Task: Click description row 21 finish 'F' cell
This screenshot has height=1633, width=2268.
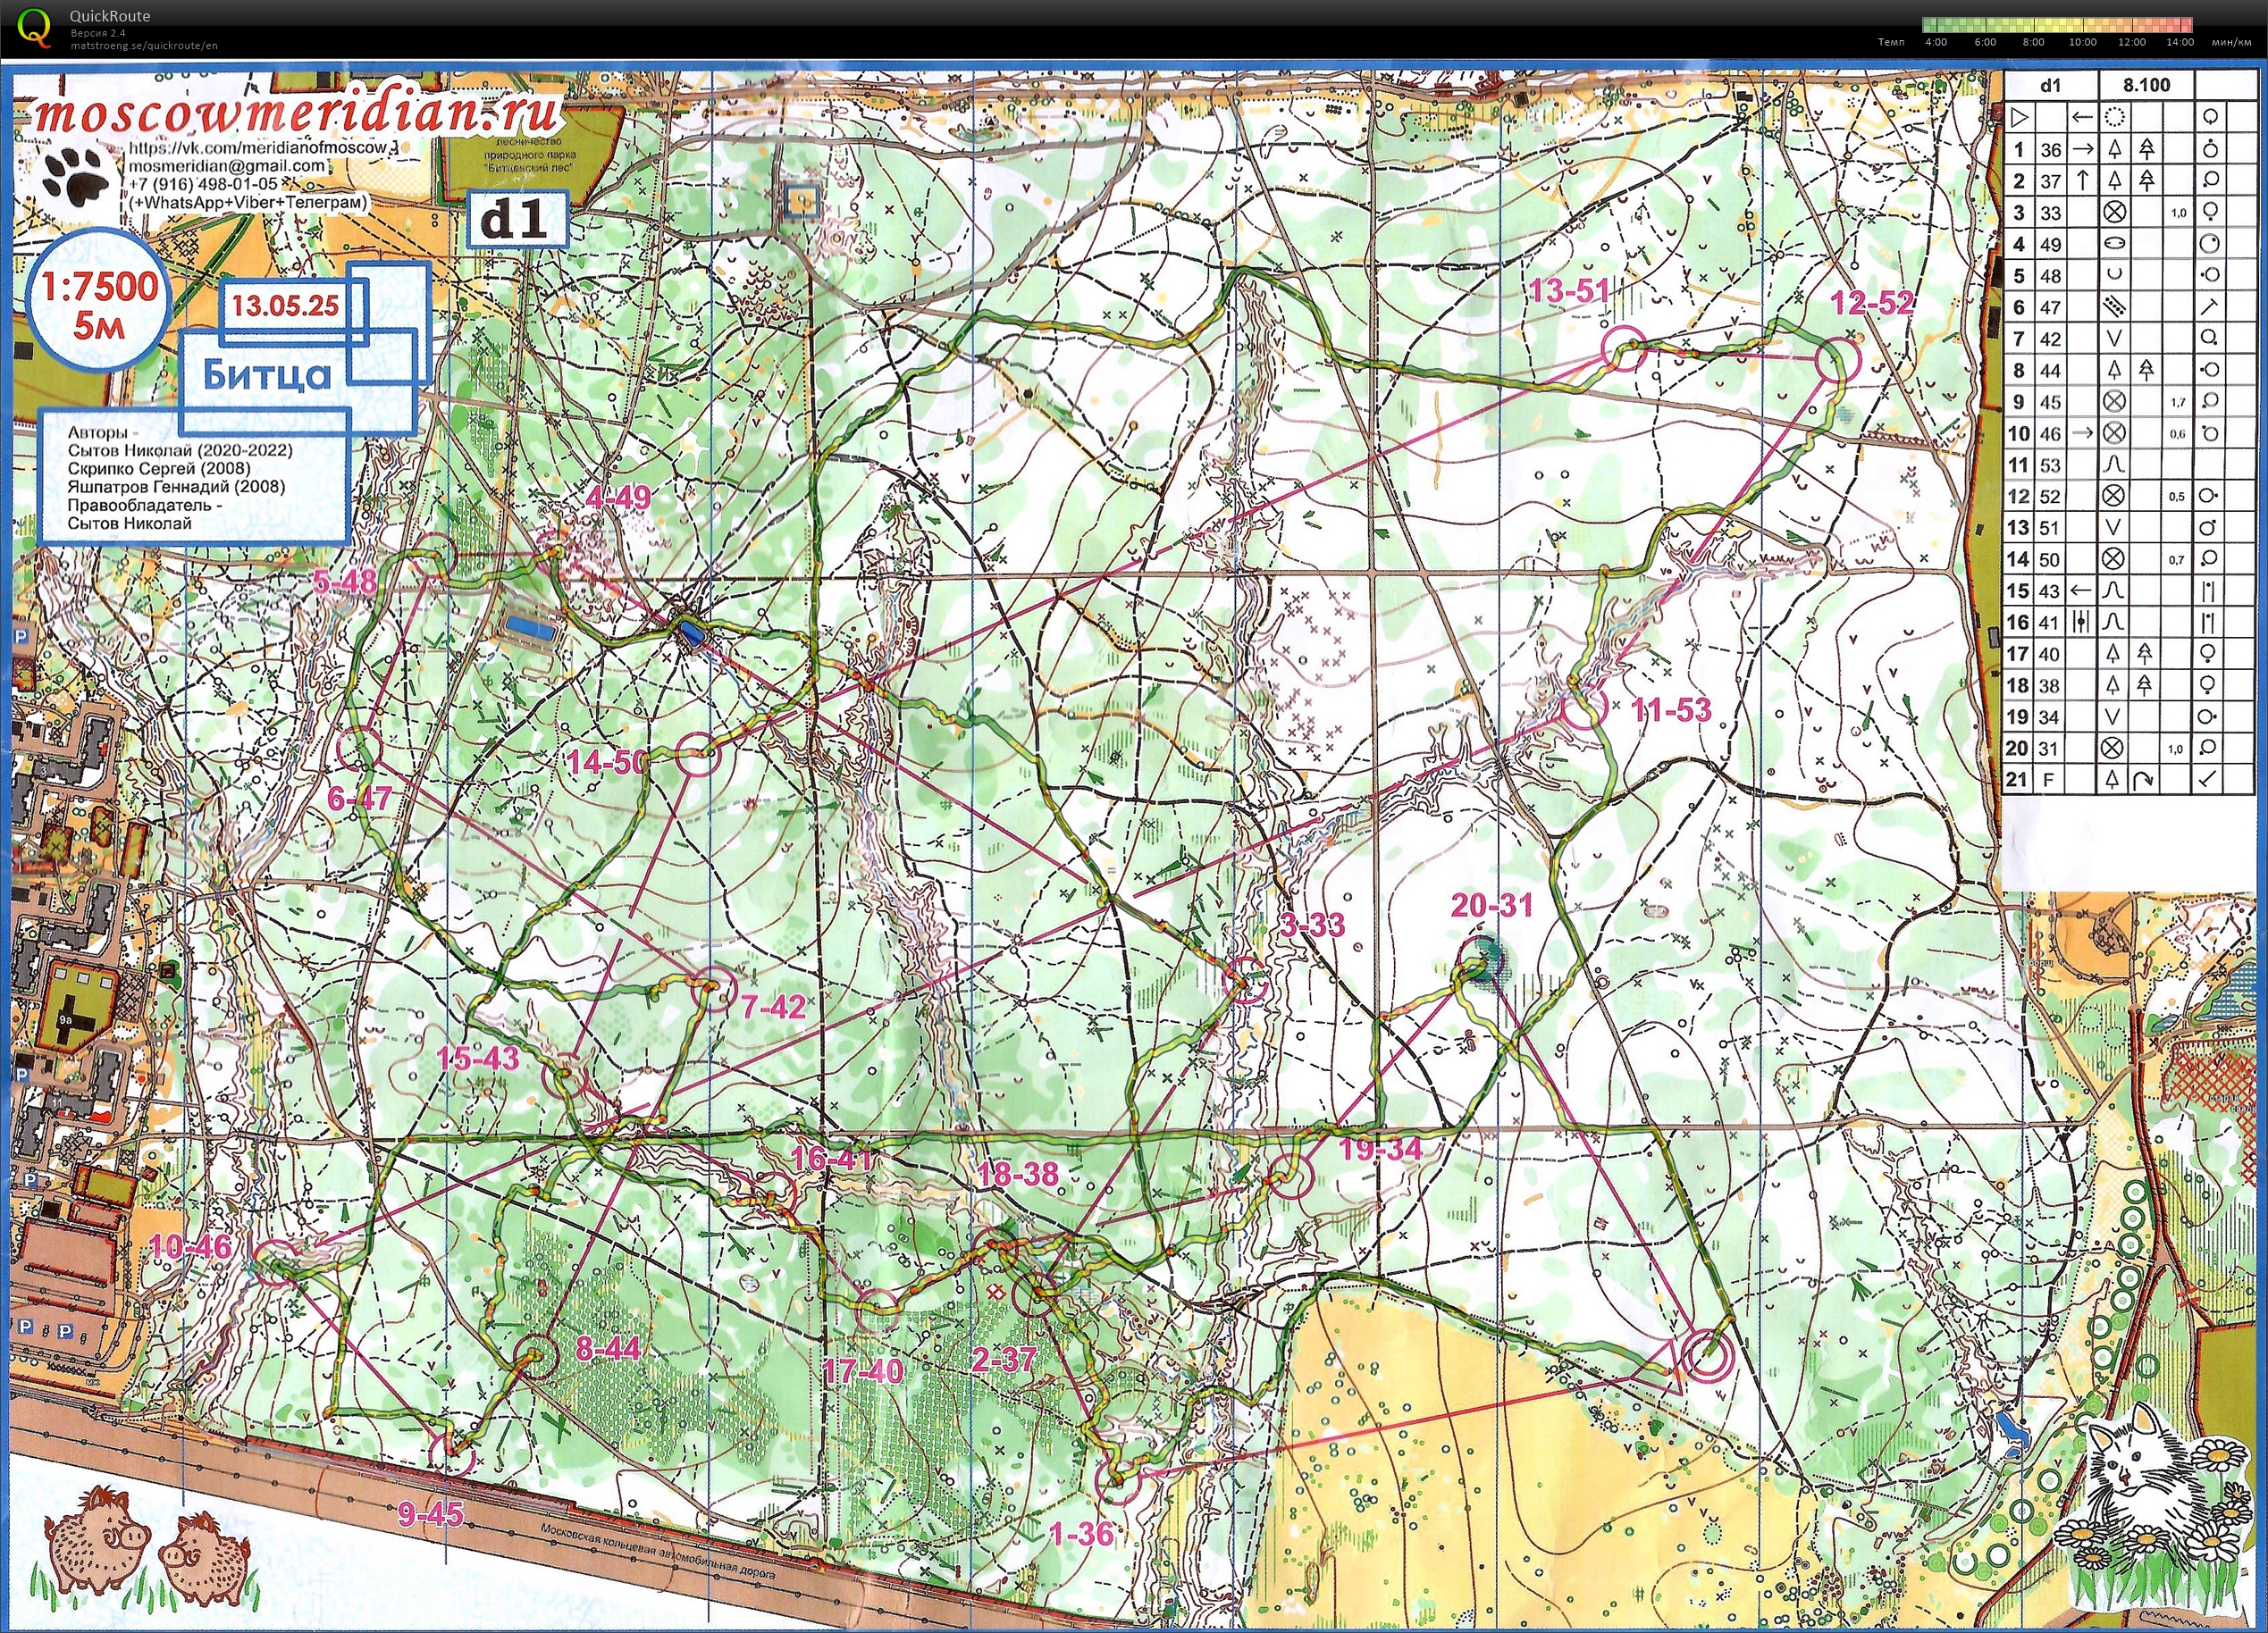Action: point(2050,780)
